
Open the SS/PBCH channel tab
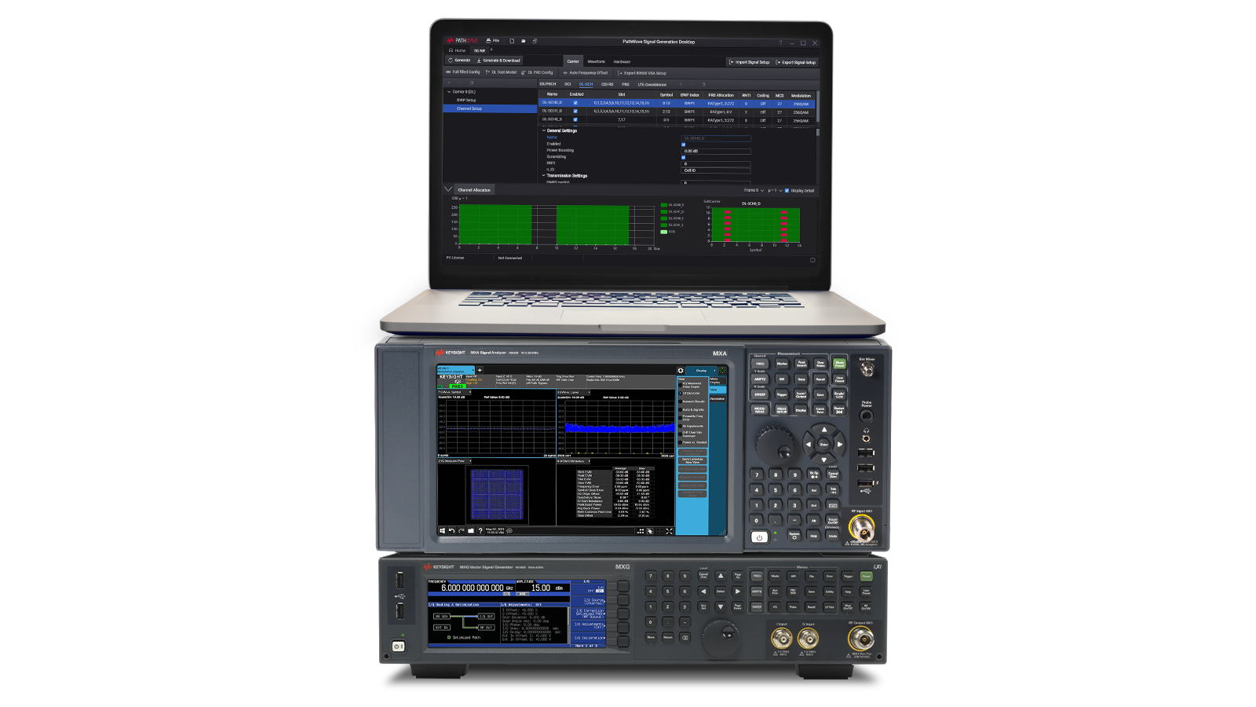click(x=548, y=84)
